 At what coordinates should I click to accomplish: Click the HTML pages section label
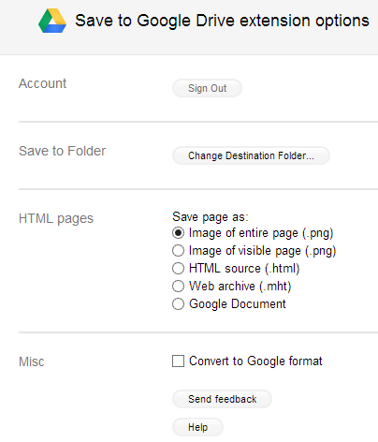(x=56, y=218)
